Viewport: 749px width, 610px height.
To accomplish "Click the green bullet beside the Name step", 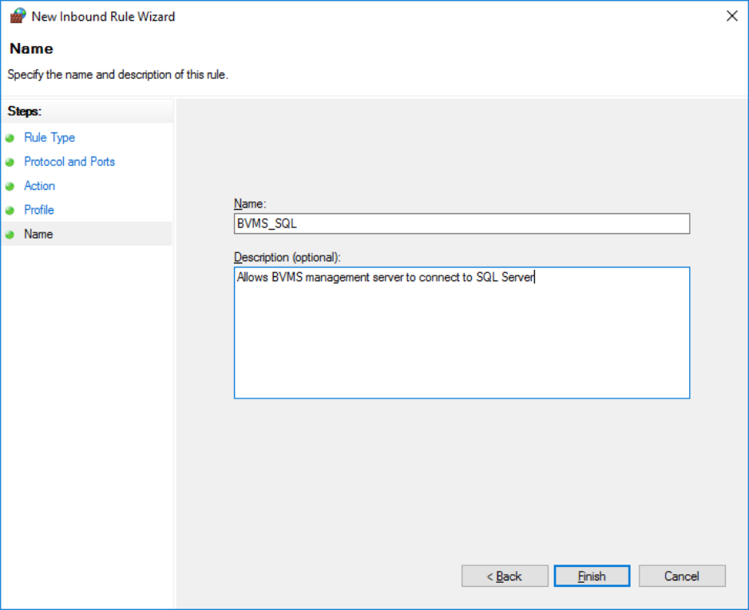I will click(10, 235).
